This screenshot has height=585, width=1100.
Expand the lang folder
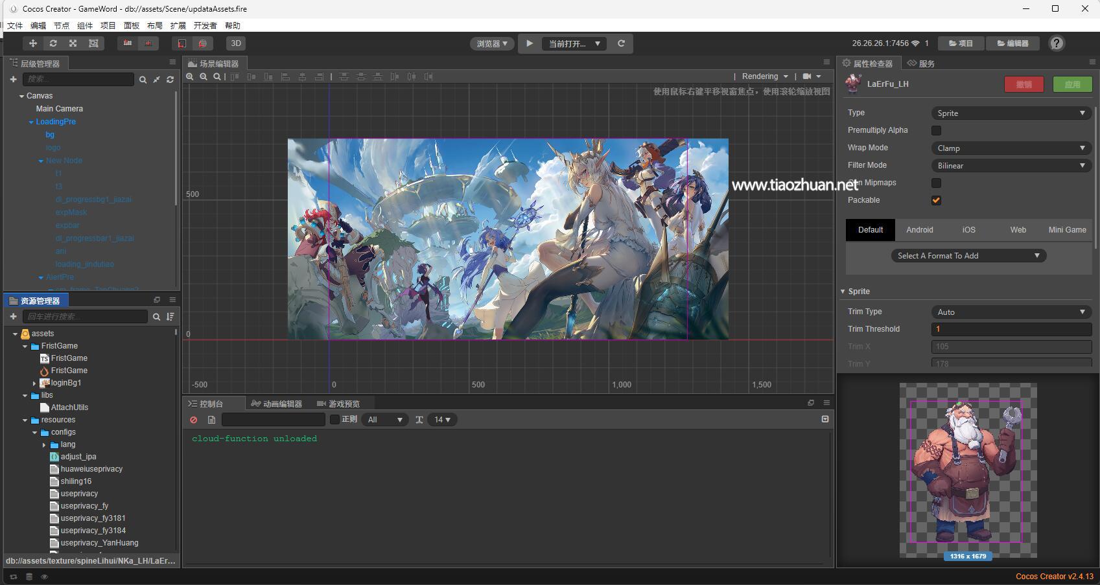coord(44,445)
